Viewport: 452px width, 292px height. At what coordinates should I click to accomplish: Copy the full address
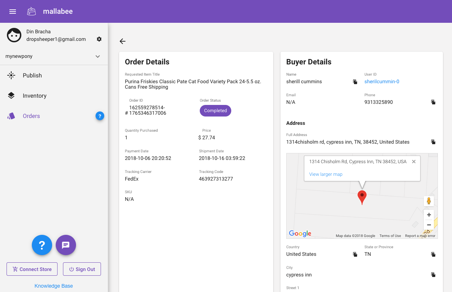[x=433, y=142]
